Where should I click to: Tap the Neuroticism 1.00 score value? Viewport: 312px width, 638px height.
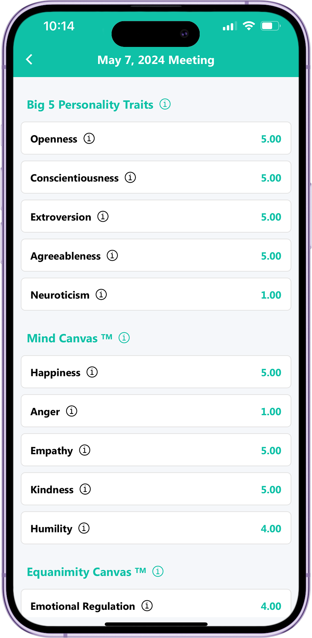[271, 295]
